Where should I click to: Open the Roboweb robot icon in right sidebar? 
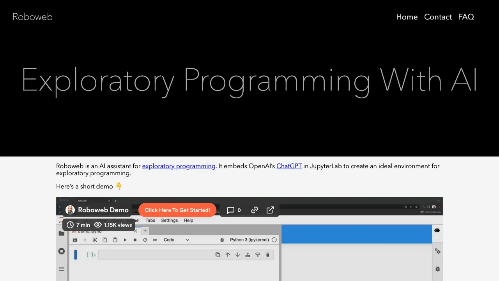[437, 230]
